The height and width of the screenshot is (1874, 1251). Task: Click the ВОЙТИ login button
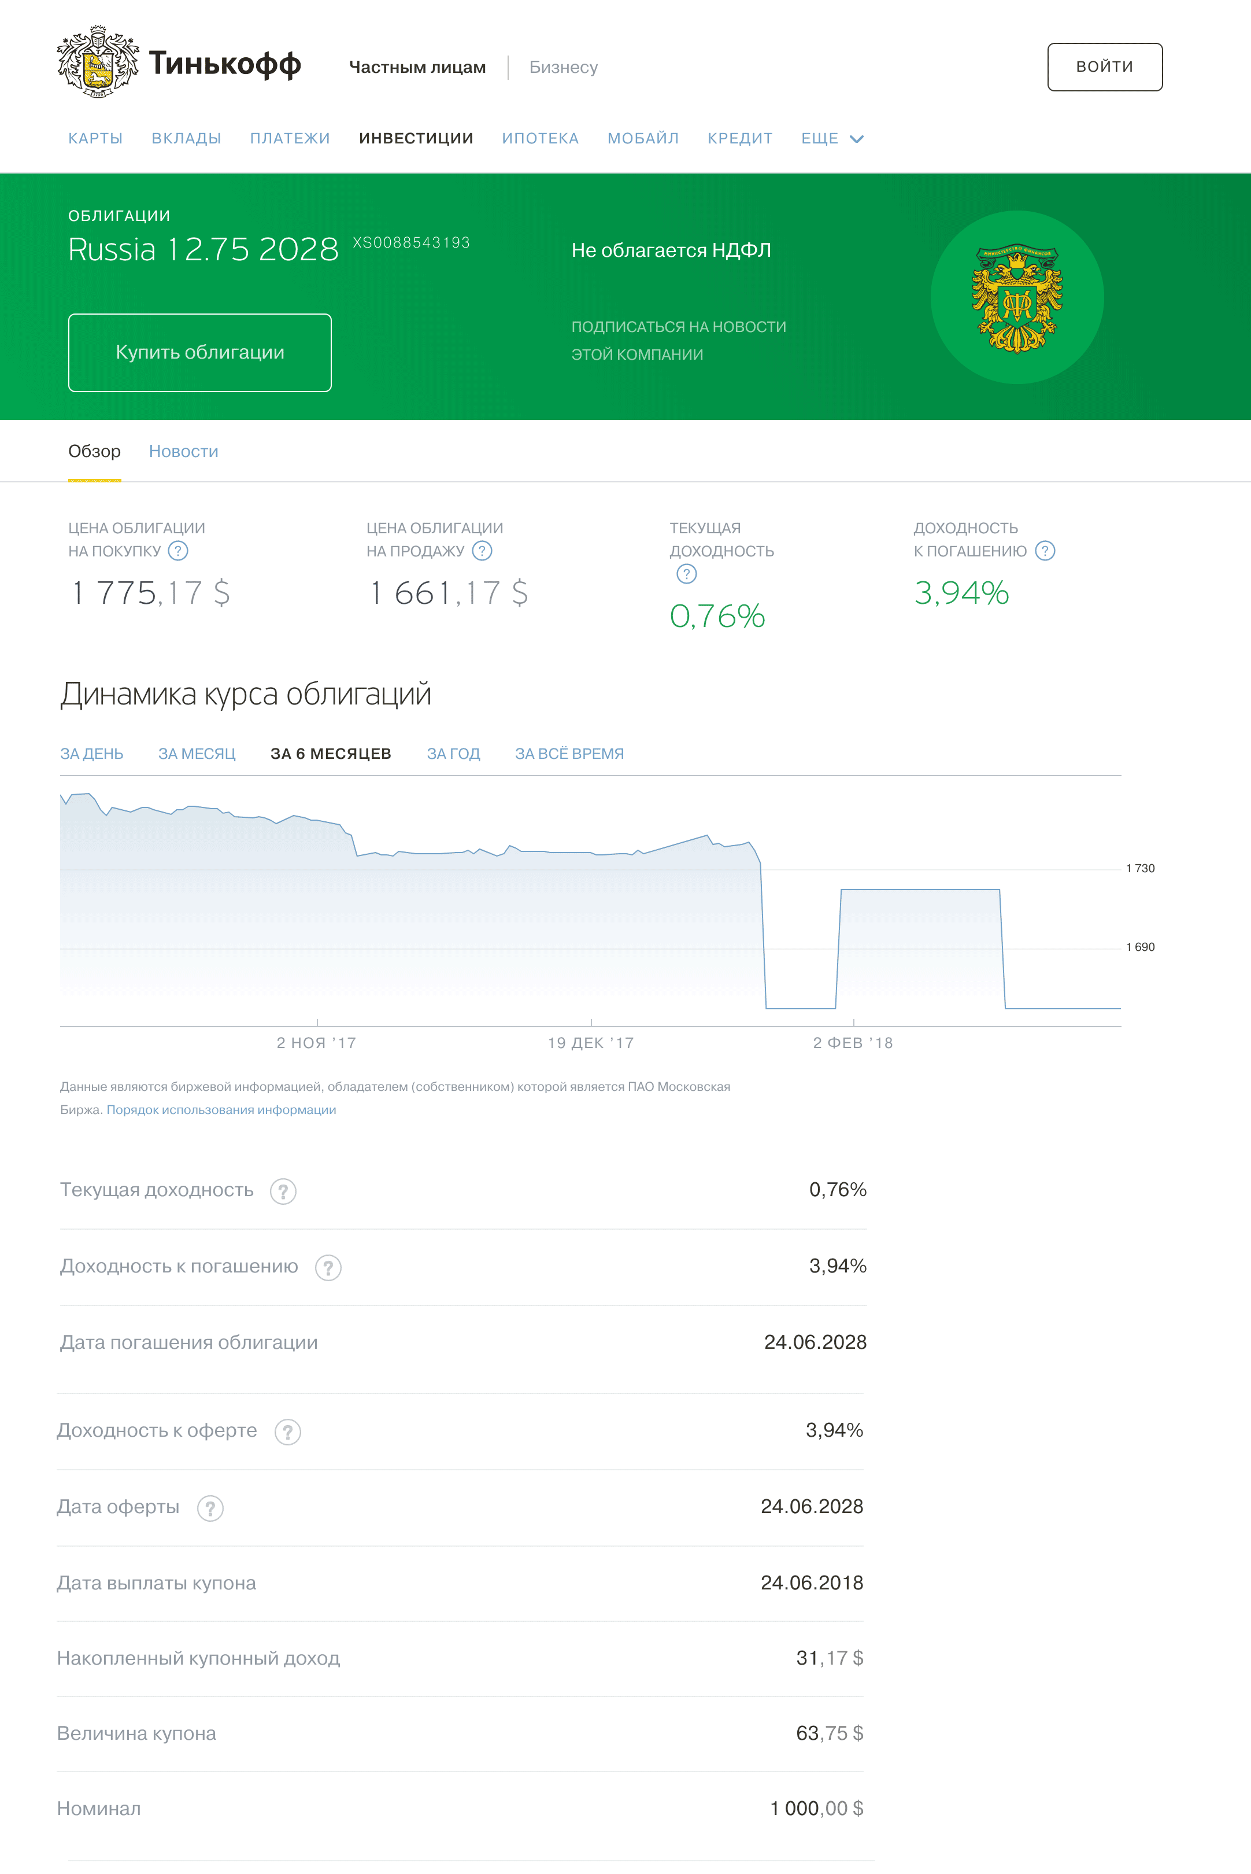pos(1104,67)
